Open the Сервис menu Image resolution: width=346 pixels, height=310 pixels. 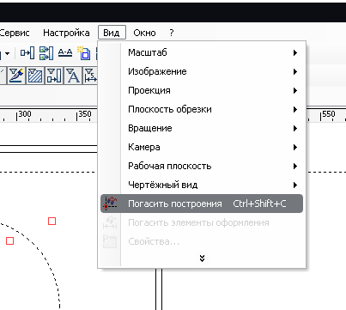click(15, 33)
